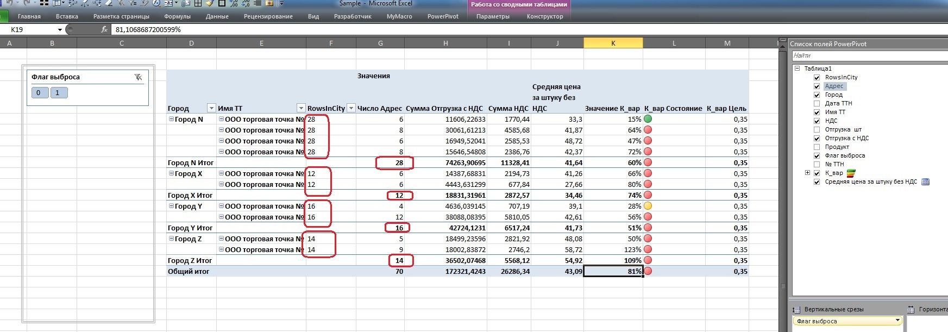Click cell with total 172321,4243
The image size is (948, 332).
[x=462, y=271]
